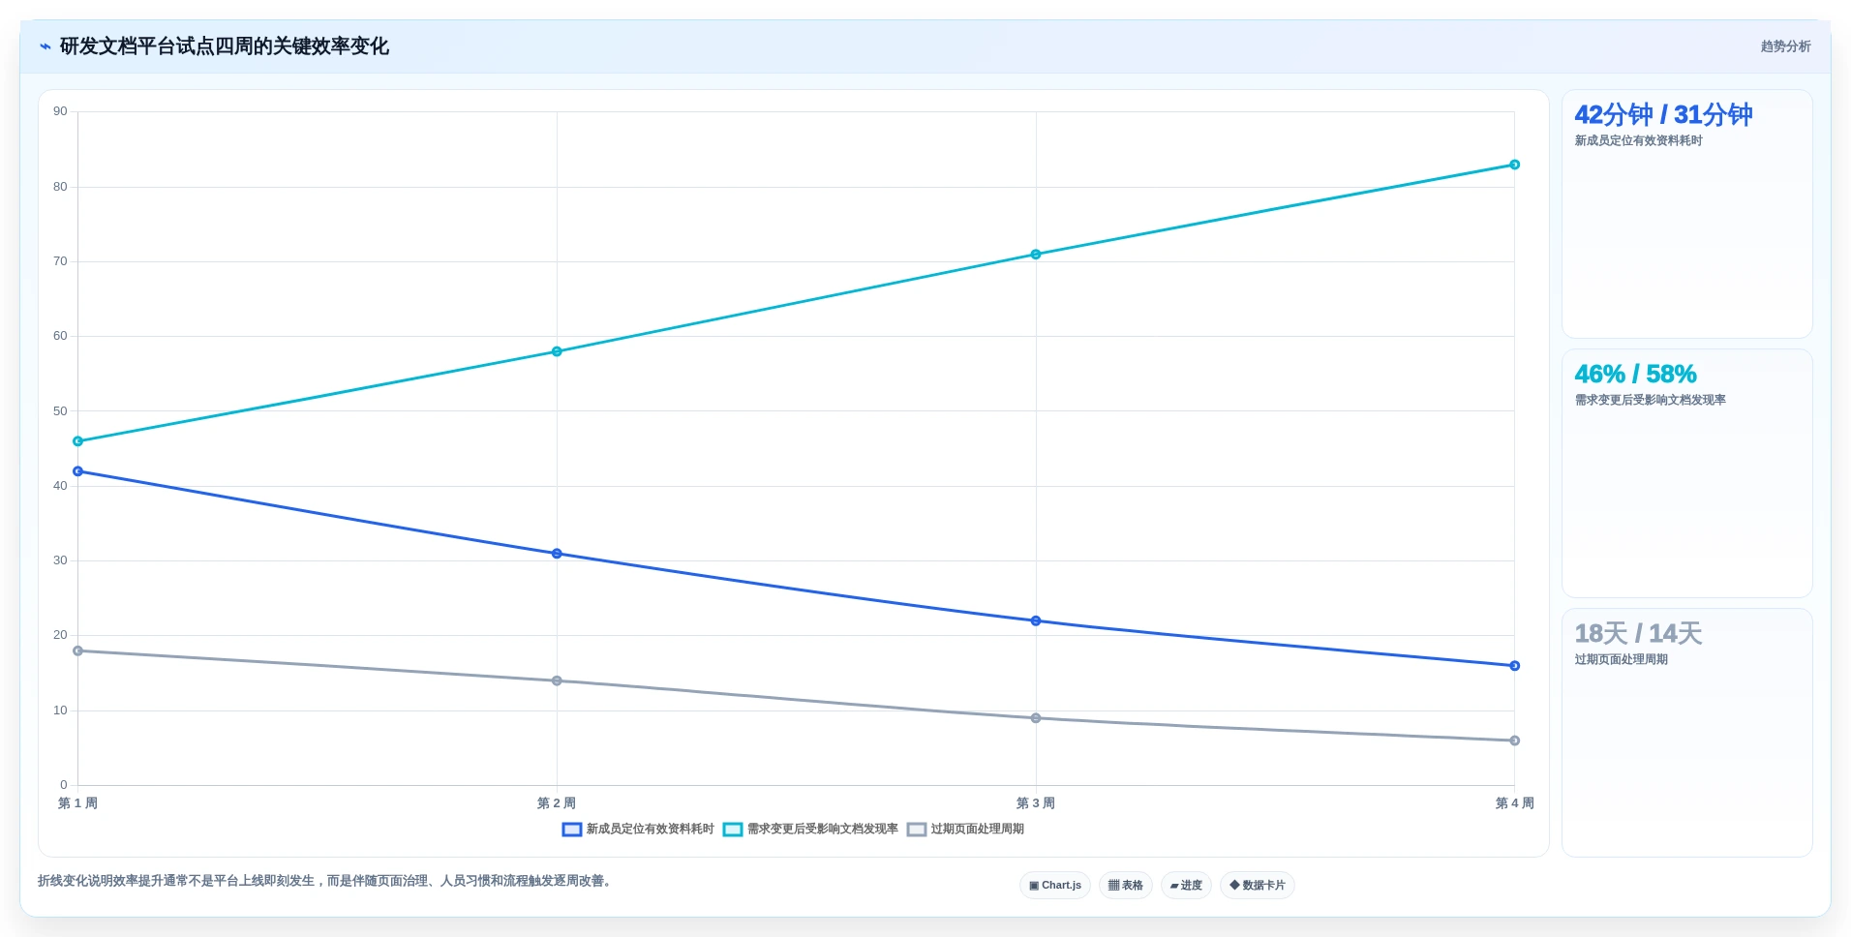Click the 需求变更后受影响文档发现率 legend label

[x=823, y=830]
